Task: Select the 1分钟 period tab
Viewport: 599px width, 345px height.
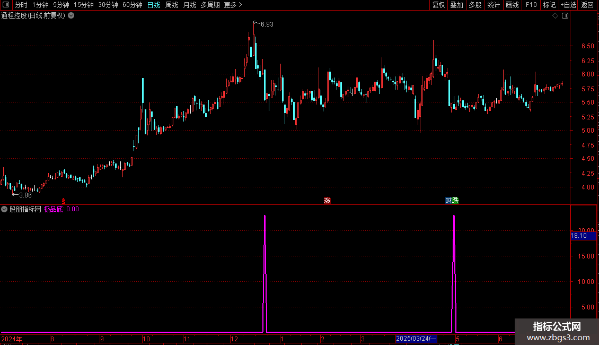Action: click(40, 5)
